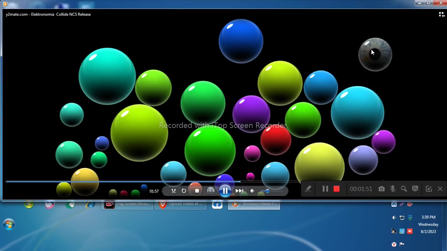Take a screenshot with the recorder camera icon
Image resolution: width=447 pixels, height=251 pixels.
pos(382,189)
